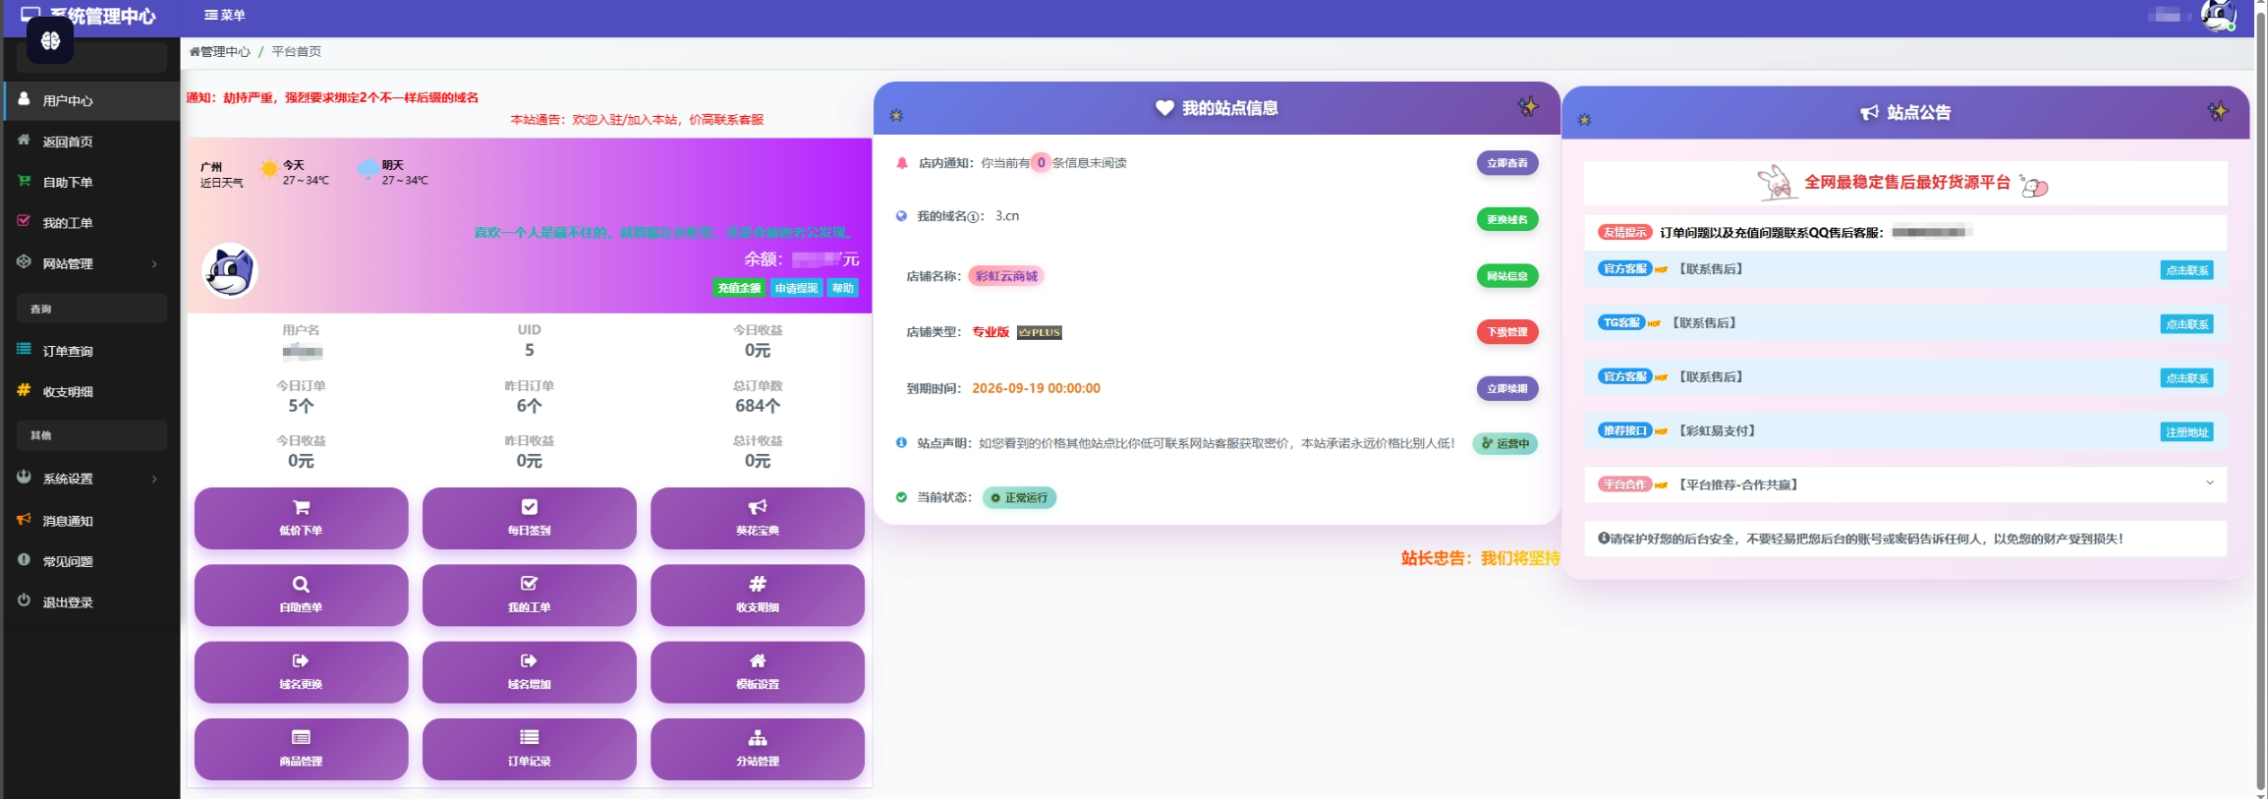This screenshot has width=2268, height=799.
Task: Open the 分站管理 sitemap tile
Action: coord(757,749)
